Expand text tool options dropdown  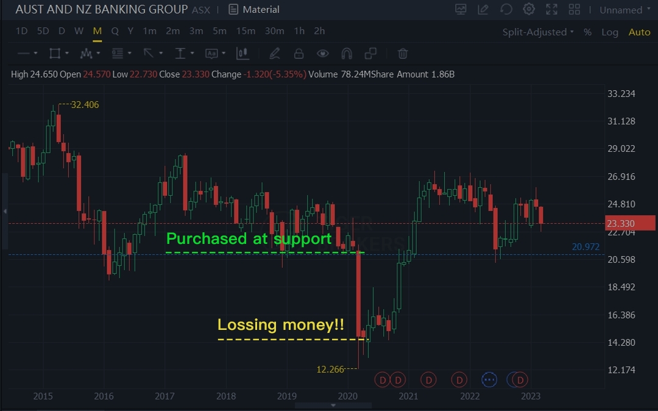click(224, 53)
